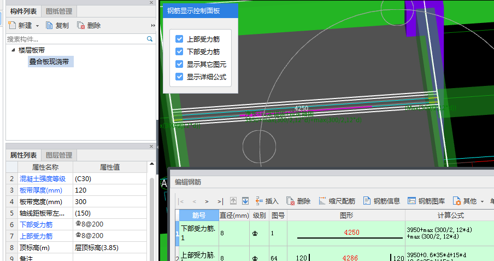
Task: Switch to the 图层管理 tab
Action: click(59, 155)
